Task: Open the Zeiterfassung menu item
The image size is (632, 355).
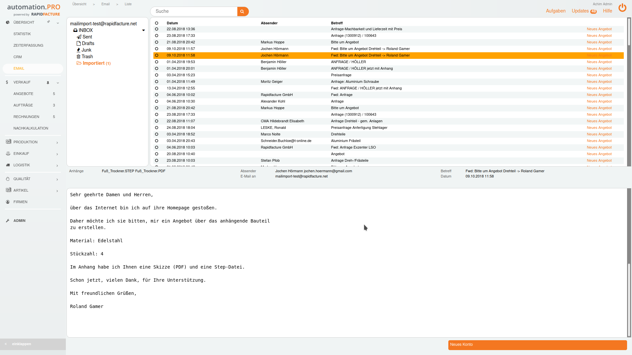Action: (28, 45)
